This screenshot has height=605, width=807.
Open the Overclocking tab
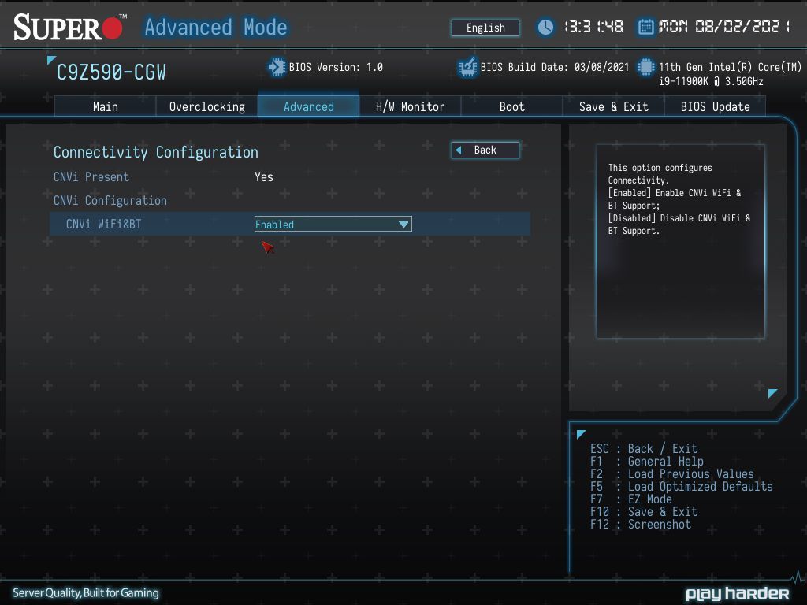[207, 106]
